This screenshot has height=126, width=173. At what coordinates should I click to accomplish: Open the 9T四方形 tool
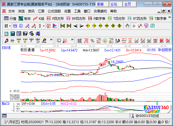(x=137, y=18)
